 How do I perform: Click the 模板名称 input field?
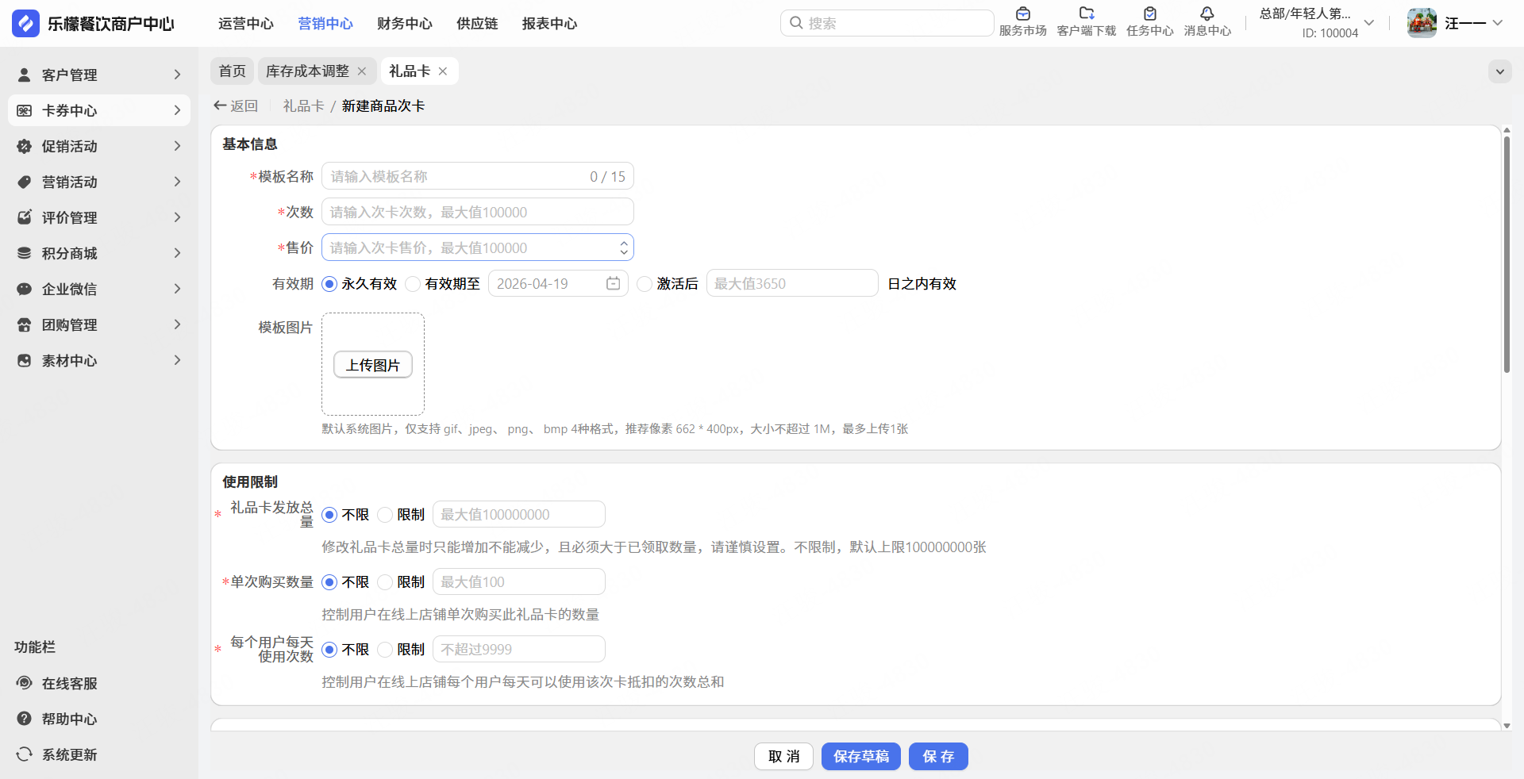(x=478, y=176)
